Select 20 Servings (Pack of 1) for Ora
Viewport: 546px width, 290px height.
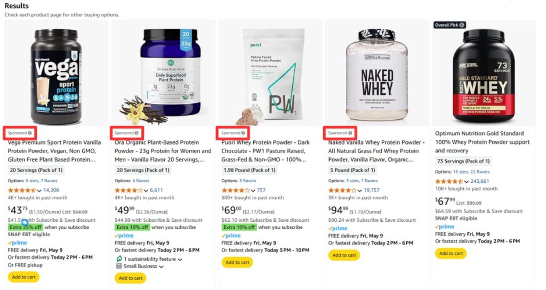[143, 170]
